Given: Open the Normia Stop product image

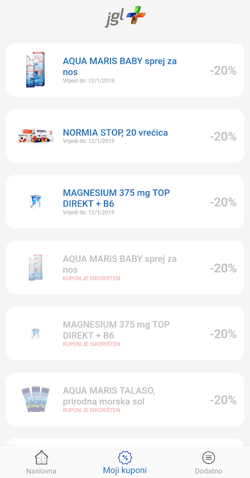Looking at the screenshot, I should point(35,136).
